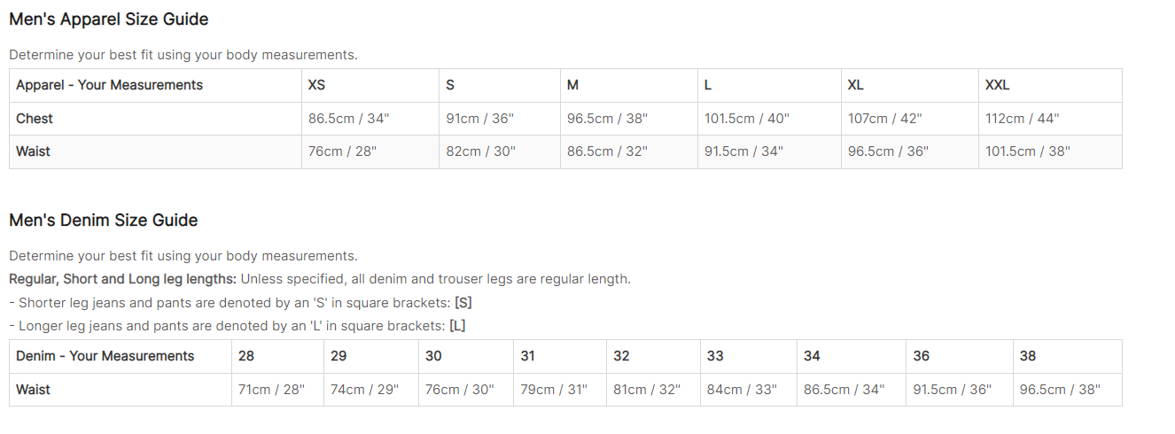The height and width of the screenshot is (434, 1175).
Task: Click the bold [L] long leg marker
Action: coord(457,325)
